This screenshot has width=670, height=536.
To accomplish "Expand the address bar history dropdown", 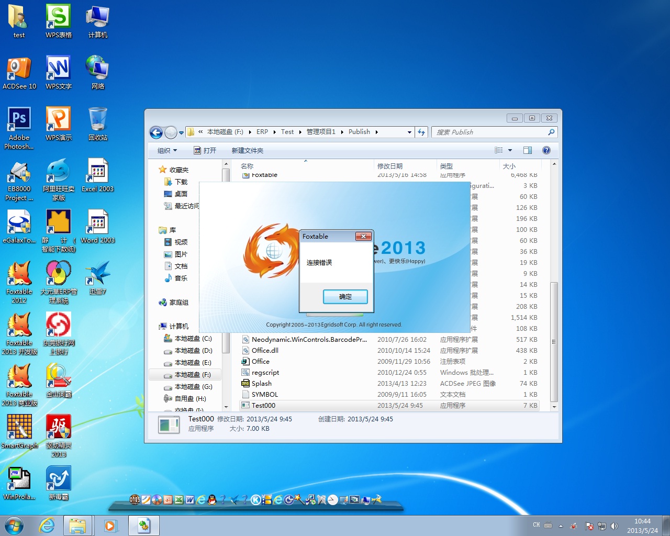I will pyautogui.click(x=409, y=132).
